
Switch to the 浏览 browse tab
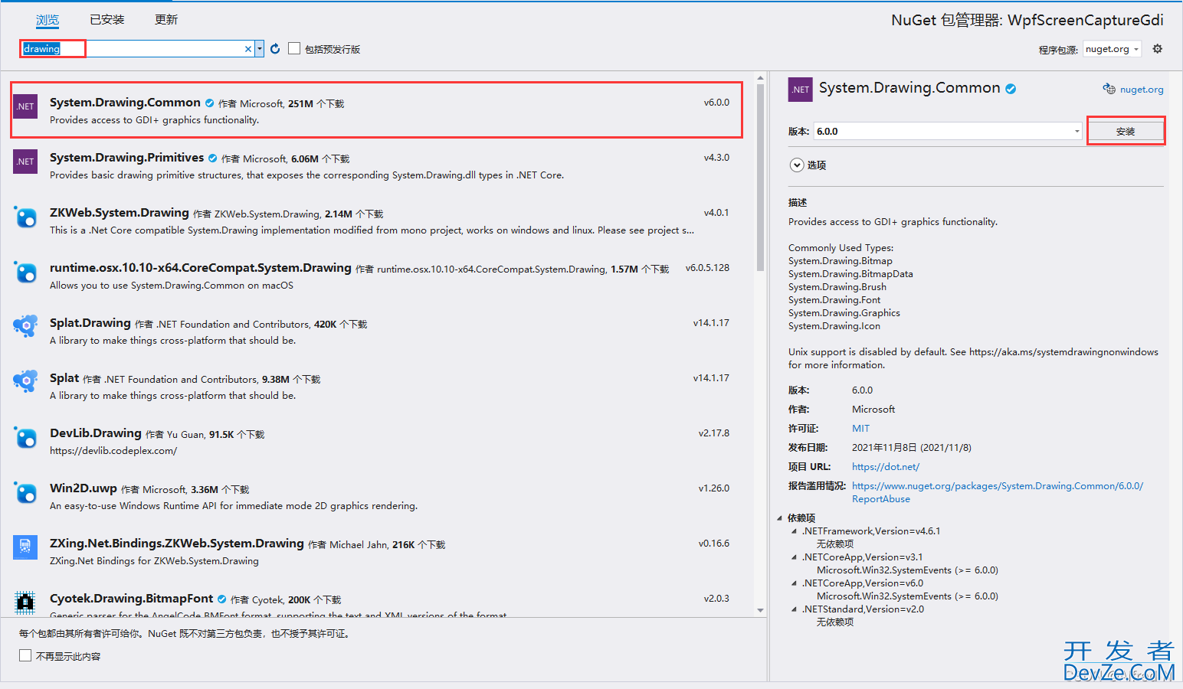pyautogui.click(x=48, y=20)
